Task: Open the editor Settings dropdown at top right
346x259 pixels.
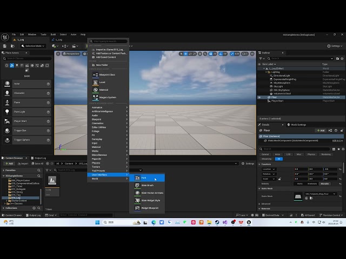Action: pyautogui.click(x=335, y=46)
